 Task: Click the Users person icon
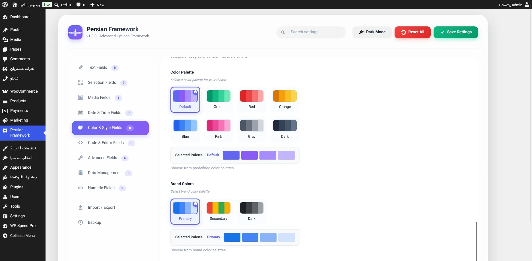coord(5,197)
